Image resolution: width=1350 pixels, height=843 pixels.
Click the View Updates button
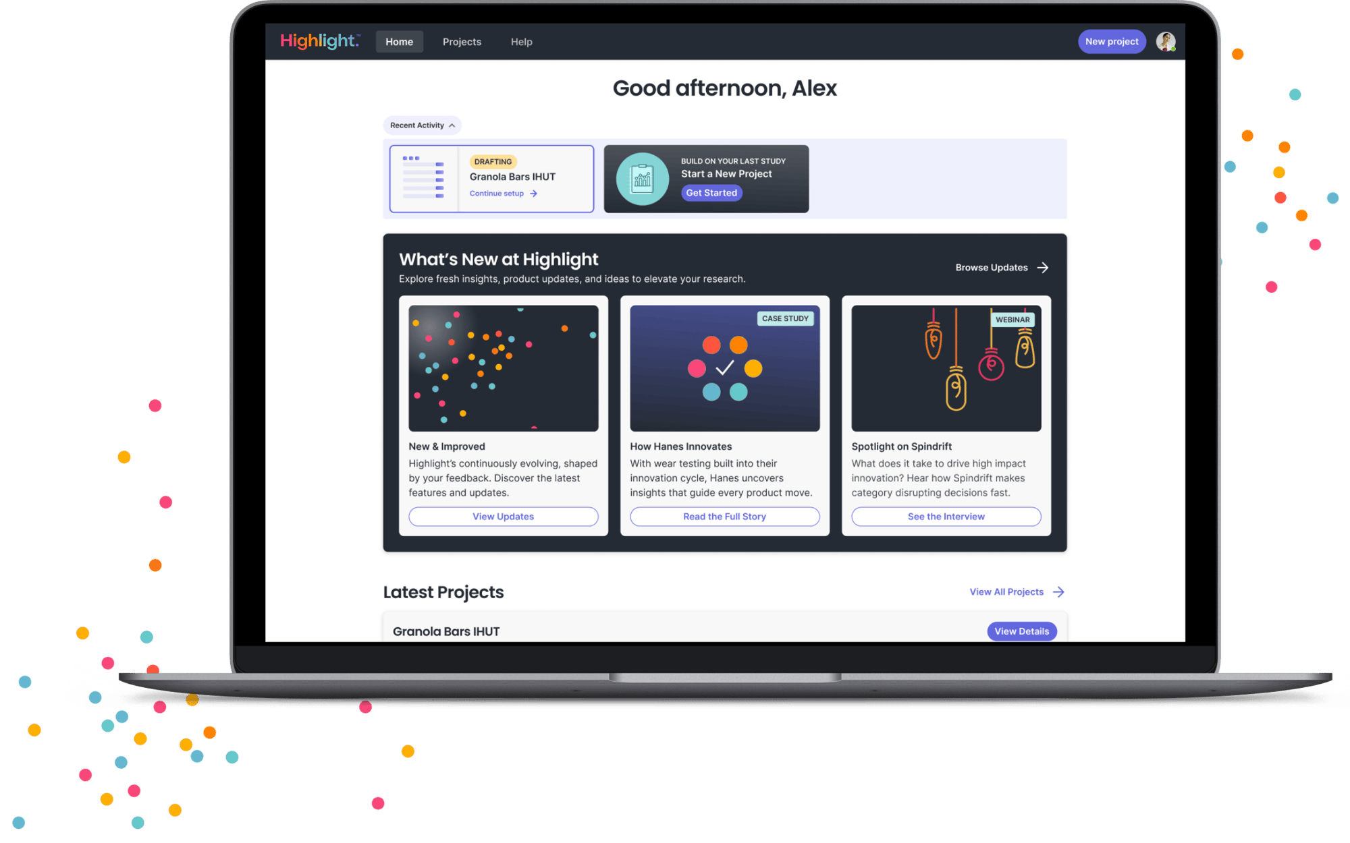(503, 517)
